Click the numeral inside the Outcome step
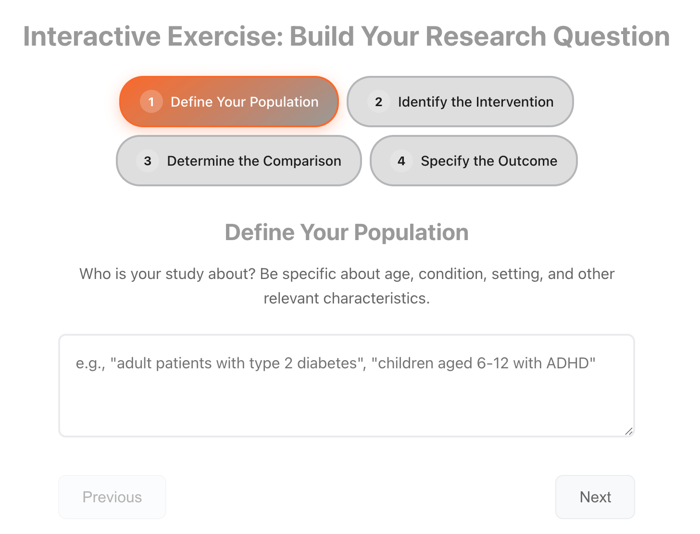The width and height of the screenshot is (700, 534). click(x=401, y=161)
